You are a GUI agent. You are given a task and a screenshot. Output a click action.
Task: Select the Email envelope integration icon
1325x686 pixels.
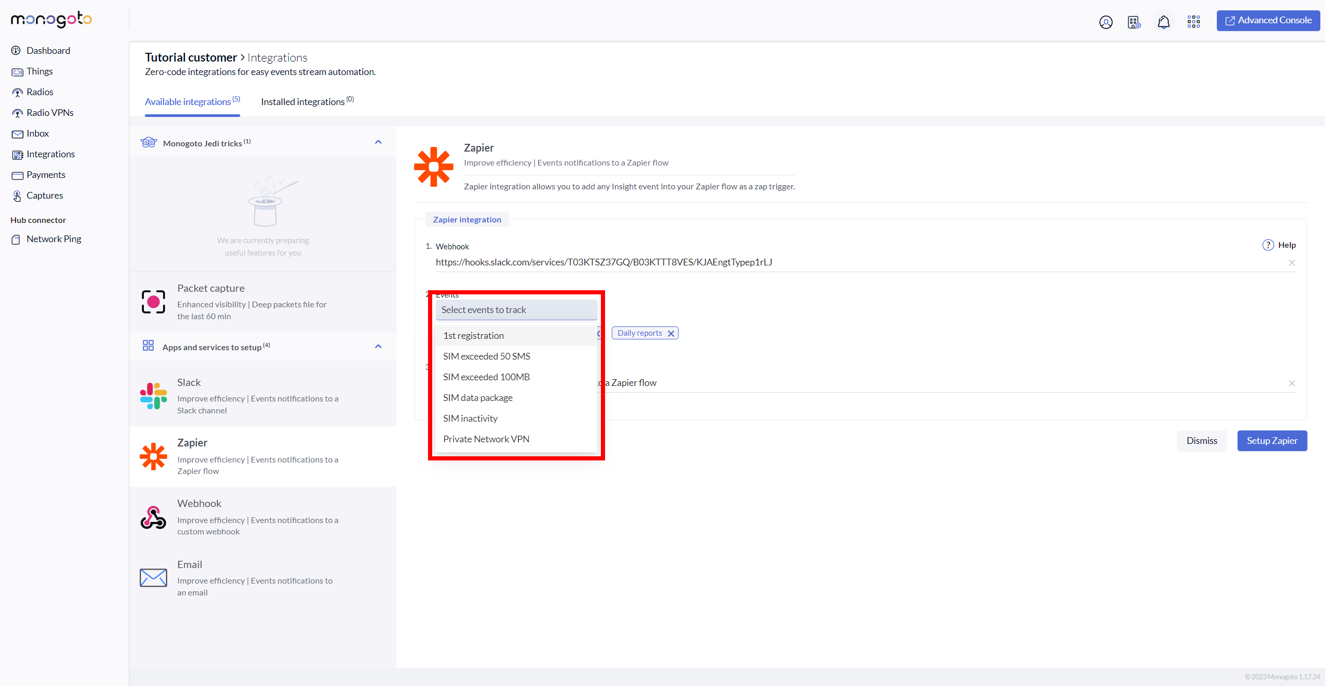click(153, 577)
